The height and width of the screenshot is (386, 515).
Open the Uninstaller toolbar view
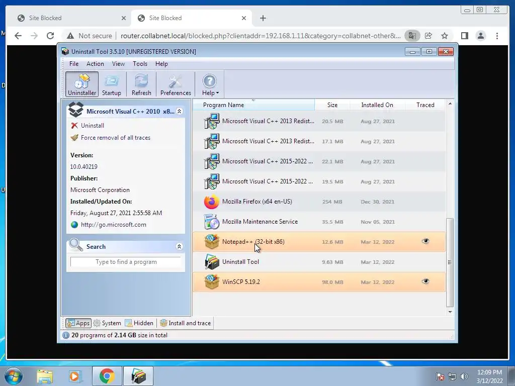[82, 84]
